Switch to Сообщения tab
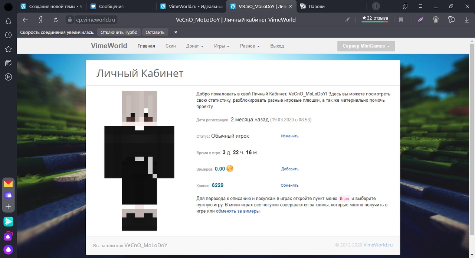The width and height of the screenshot is (475, 258). 122,6
